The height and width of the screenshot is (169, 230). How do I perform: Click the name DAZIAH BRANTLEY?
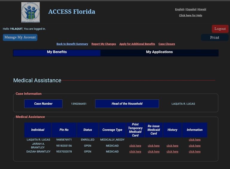click(38, 152)
